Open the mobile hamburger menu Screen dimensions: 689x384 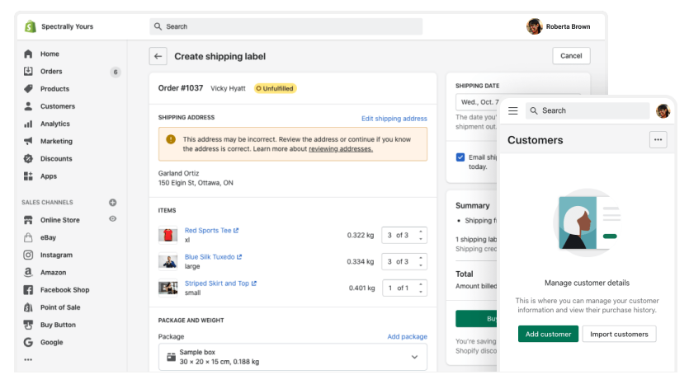click(x=513, y=110)
